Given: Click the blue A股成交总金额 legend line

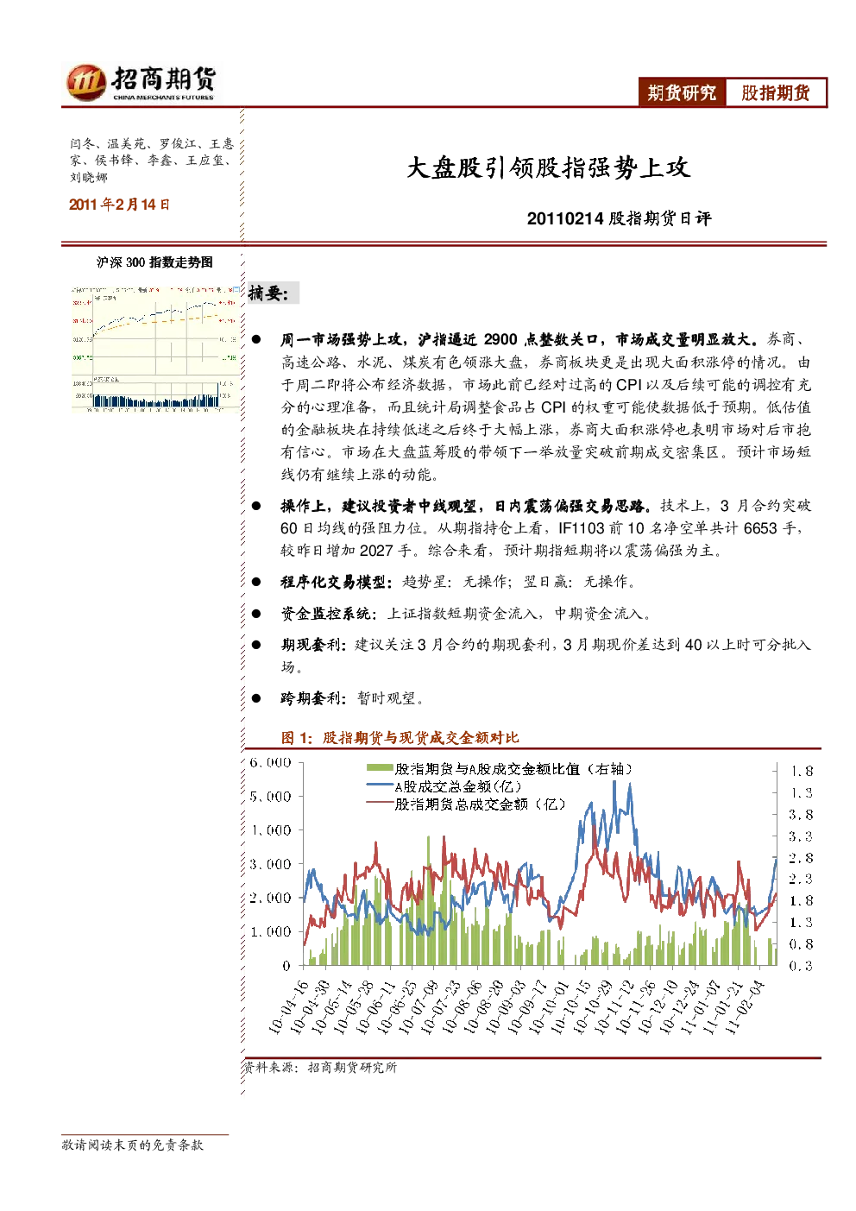Looking at the screenshot, I should pyautogui.click(x=380, y=785).
